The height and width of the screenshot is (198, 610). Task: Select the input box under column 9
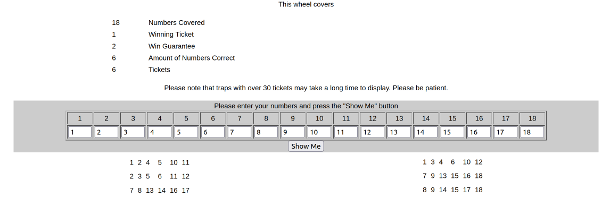click(293, 132)
